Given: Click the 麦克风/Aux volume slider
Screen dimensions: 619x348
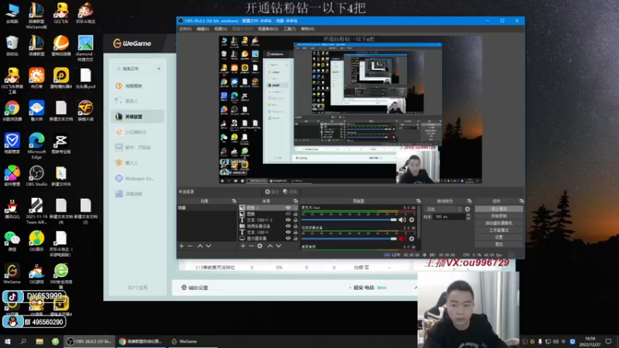Looking at the screenshot, I should tap(349, 220).
